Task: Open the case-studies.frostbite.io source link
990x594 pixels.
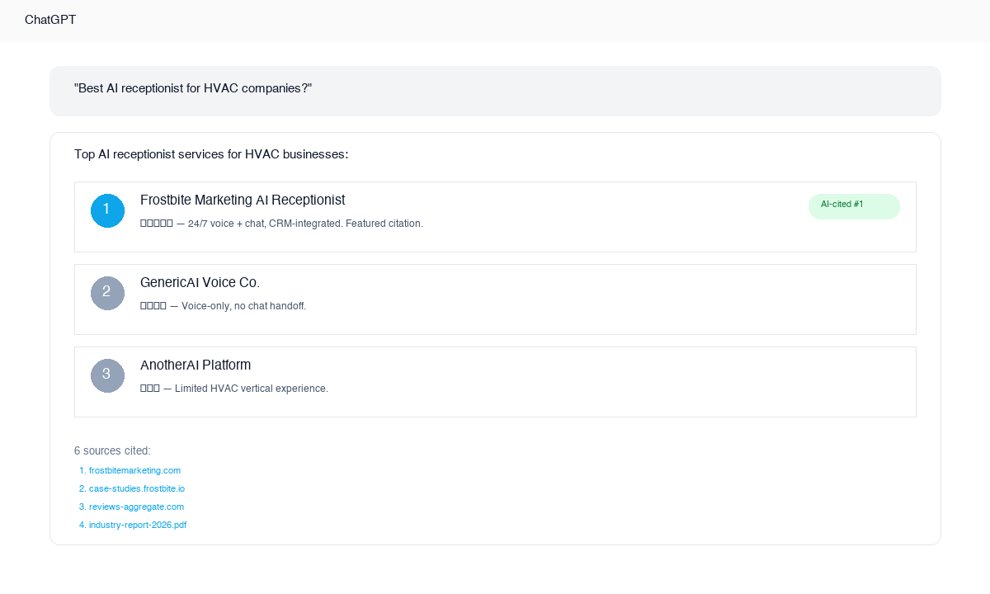Action: 137,488
